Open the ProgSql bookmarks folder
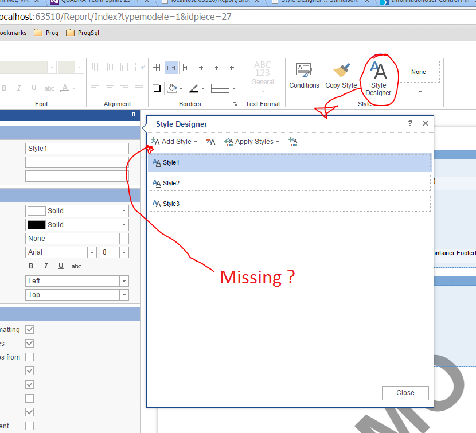The height and width of the screenshot is (433, 476). coord(83,33)
